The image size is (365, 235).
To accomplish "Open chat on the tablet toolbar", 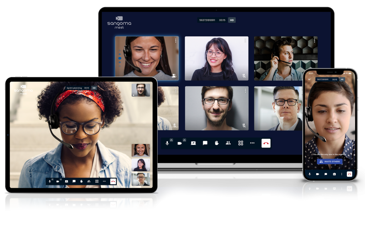I will click(74, 181).
